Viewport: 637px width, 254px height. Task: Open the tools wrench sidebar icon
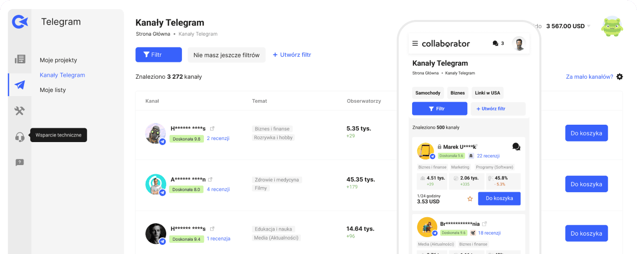point(20,111)
